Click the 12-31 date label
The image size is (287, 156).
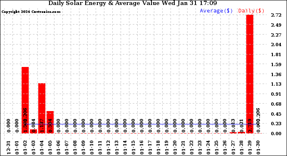(x=8, y=147)
